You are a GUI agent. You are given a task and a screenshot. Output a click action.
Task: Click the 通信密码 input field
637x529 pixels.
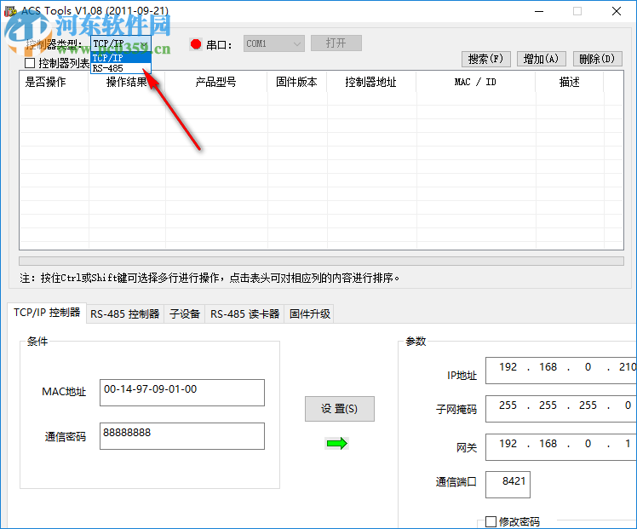tap(182, 436)
